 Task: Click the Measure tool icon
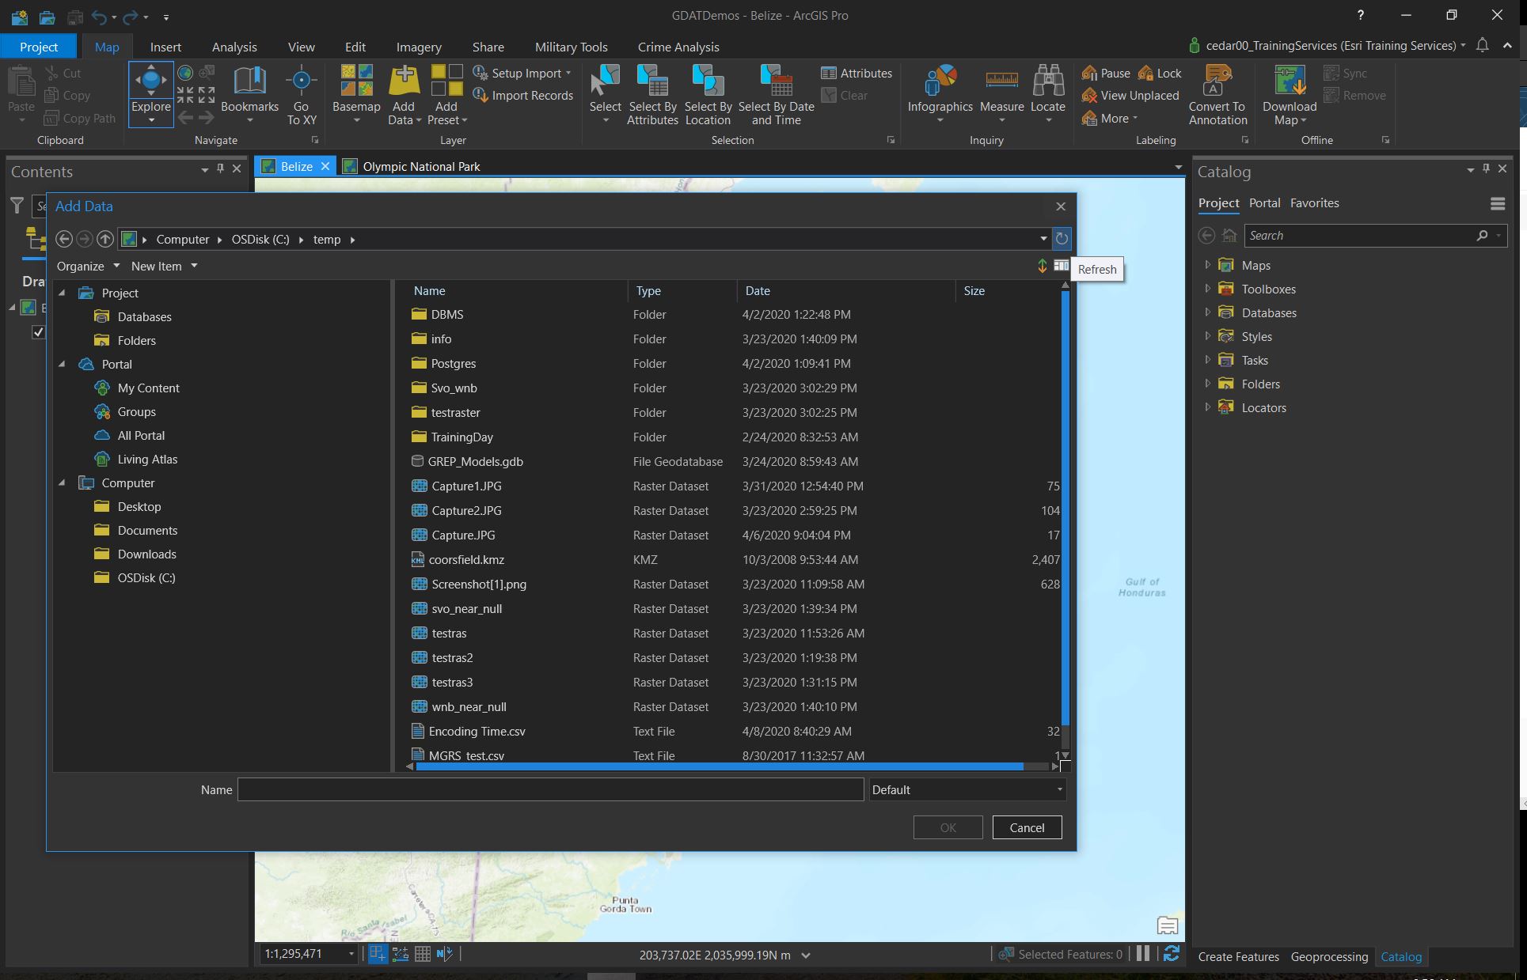pyautogui.click(x=1001, y=81)
